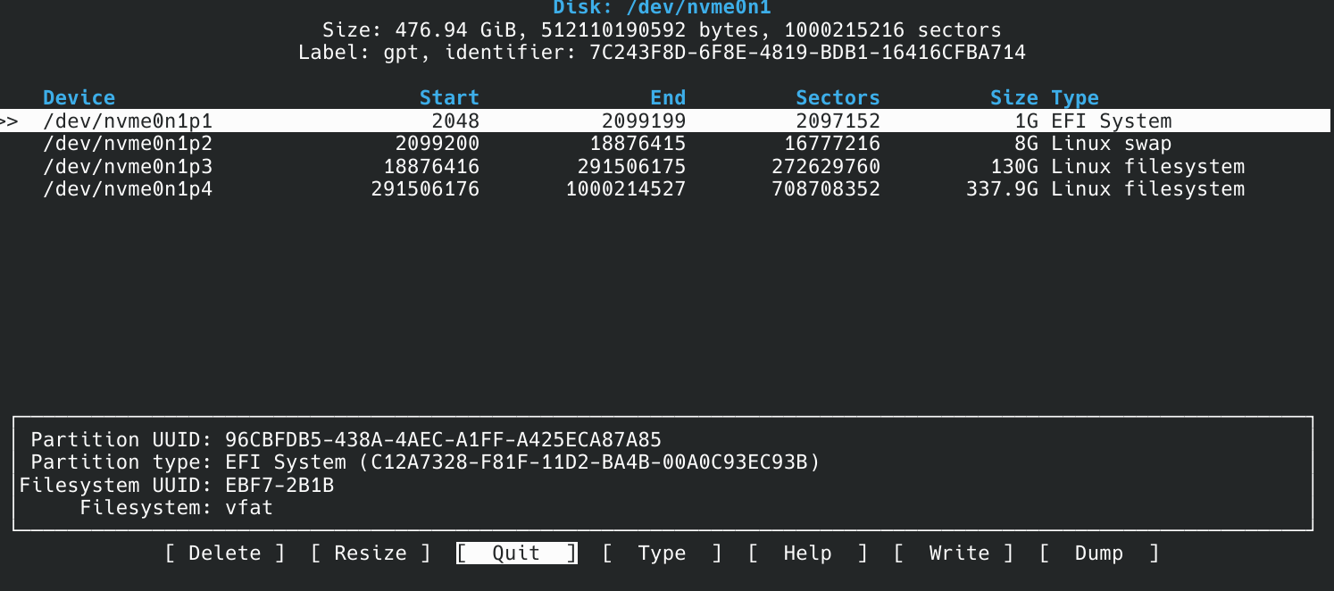
Task: Activate the Delete button
Action: (224, 553)
